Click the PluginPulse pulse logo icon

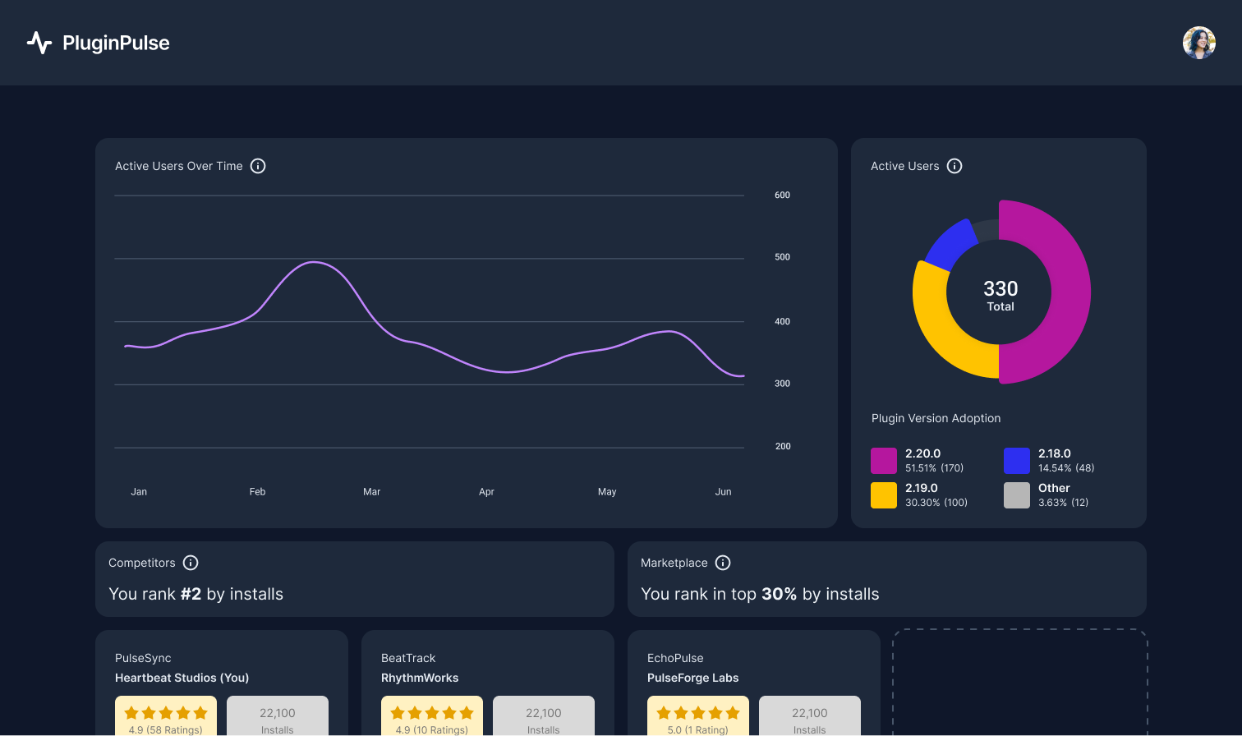tap(39, 43)
